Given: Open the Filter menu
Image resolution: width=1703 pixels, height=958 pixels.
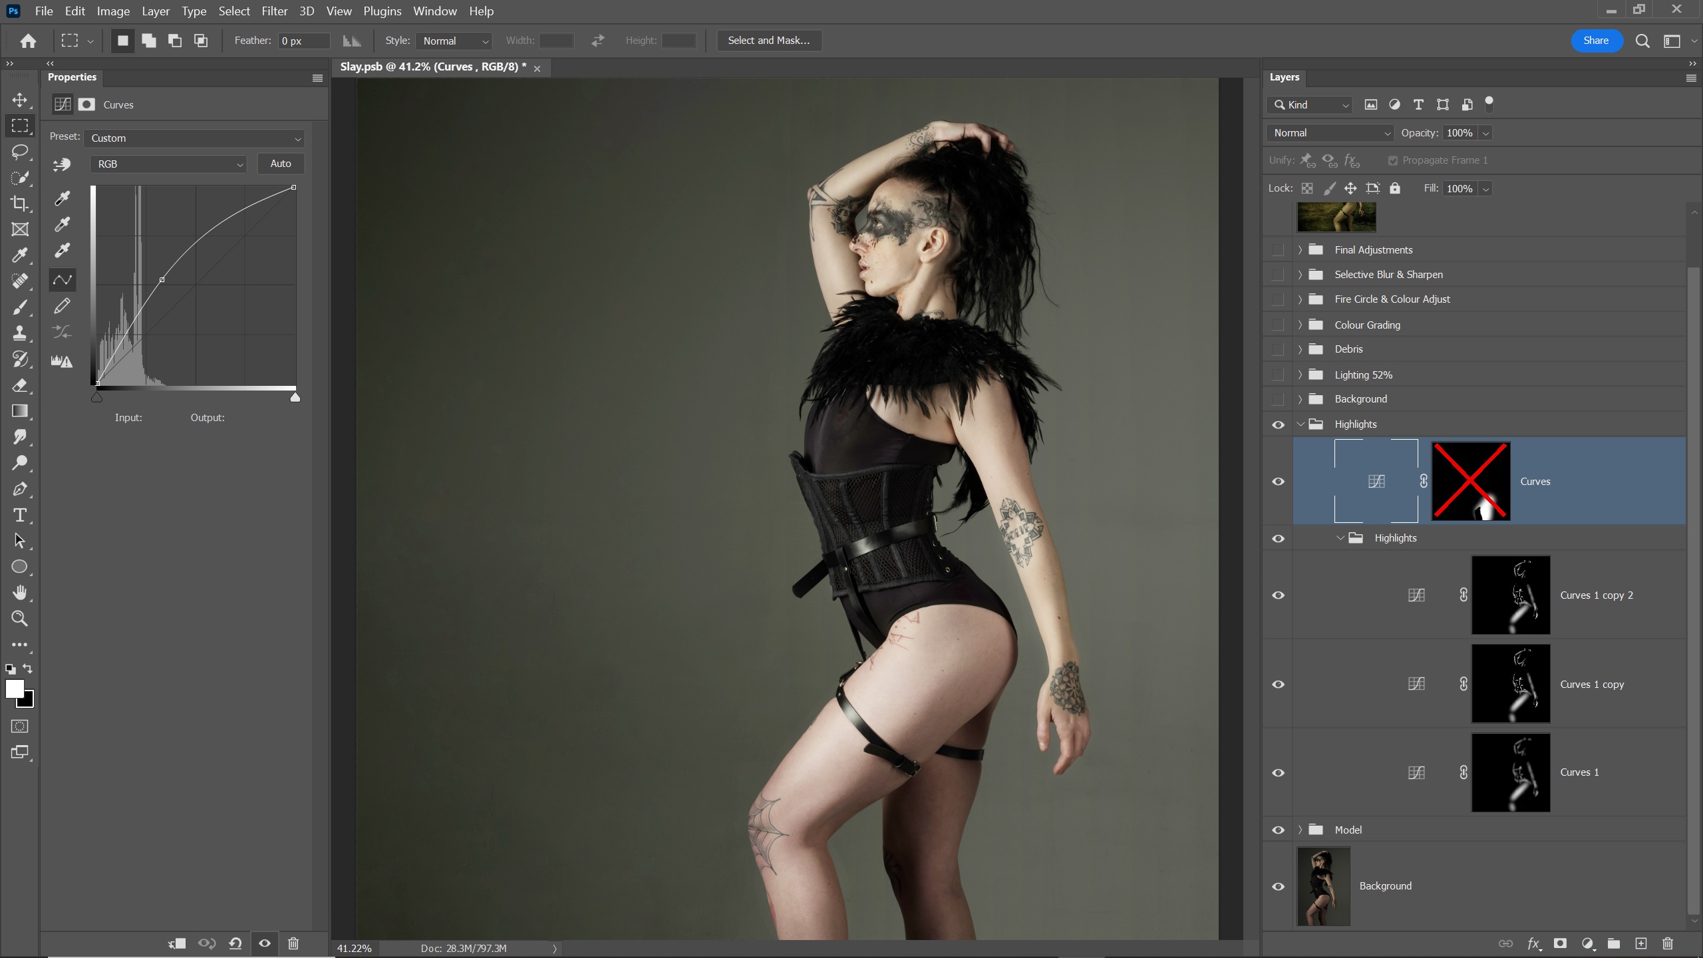Looking at the screenshot, I should click(x=274, y=11).
